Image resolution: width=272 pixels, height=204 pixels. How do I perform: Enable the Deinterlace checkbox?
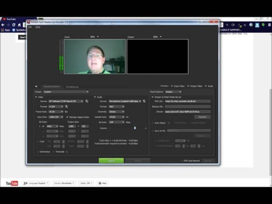(38, 152)
